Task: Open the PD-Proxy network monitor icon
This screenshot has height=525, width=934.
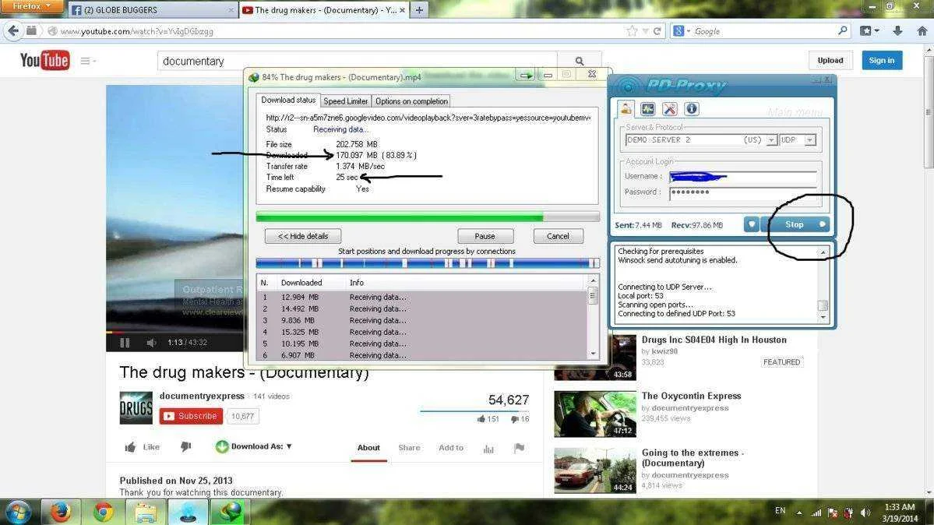Action: click(x=647, y=108)
